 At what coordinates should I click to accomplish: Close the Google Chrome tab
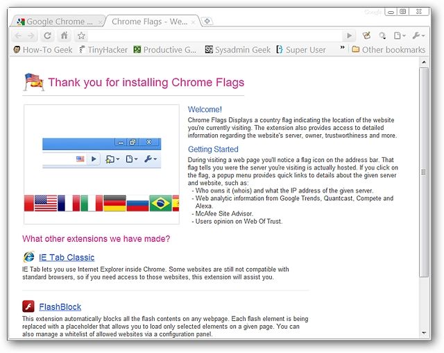click(x=100, y=22)
